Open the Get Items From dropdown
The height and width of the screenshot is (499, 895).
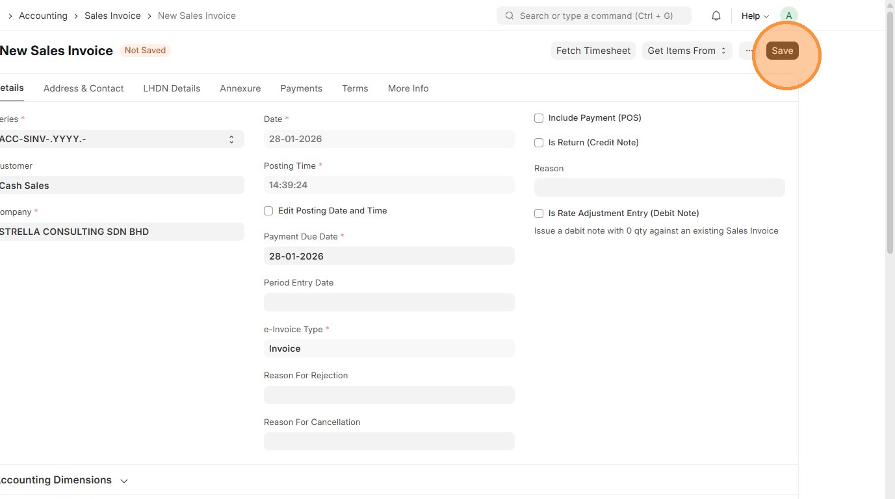tap(687, 51)
